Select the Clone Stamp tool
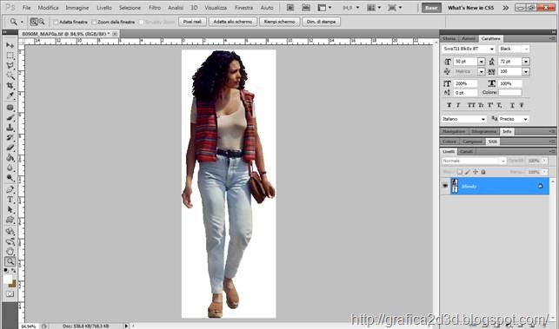Viewport: 559px width, 329px height. [10, 128]
